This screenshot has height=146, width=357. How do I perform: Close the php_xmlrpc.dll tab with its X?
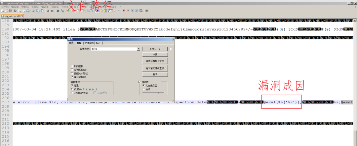click(21, 16)
